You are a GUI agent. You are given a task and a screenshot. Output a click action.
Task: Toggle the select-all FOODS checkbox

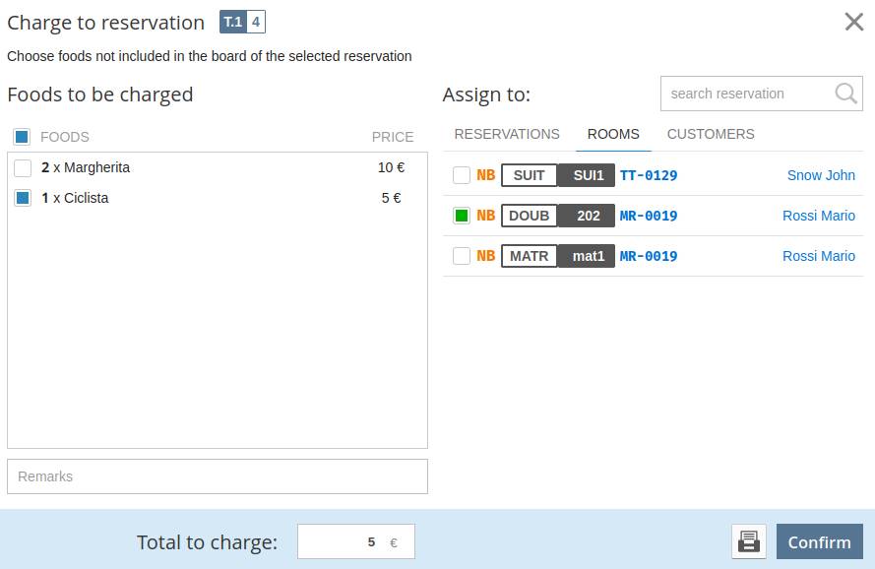(22, 137)
